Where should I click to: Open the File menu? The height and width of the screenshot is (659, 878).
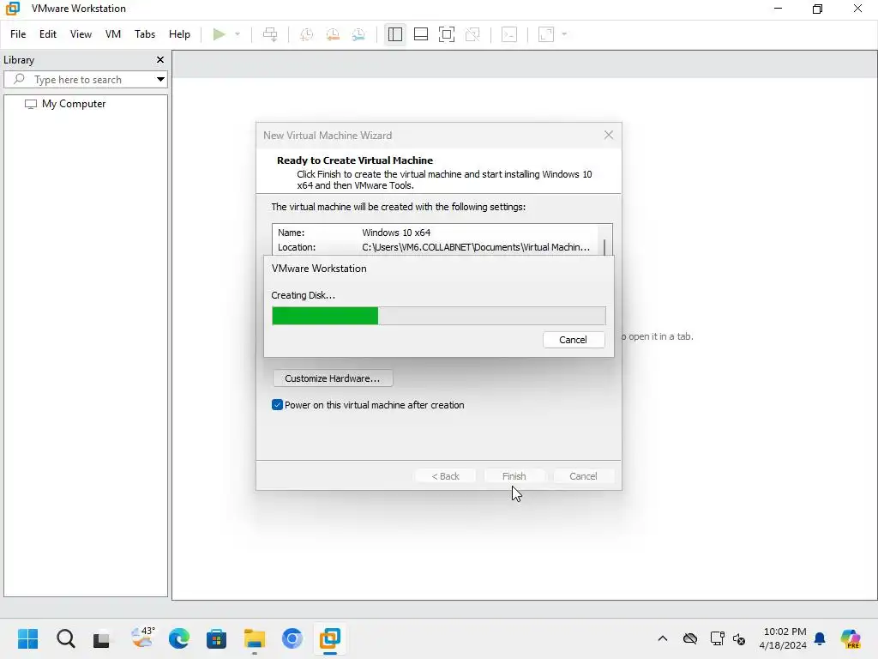pyautogui.click(x=18, y=34)
